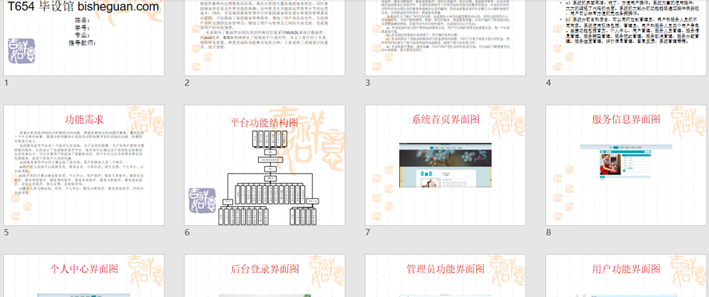Click the 功能需求 heading text
The height and width of the screenshot is (297, 709).
84,120
